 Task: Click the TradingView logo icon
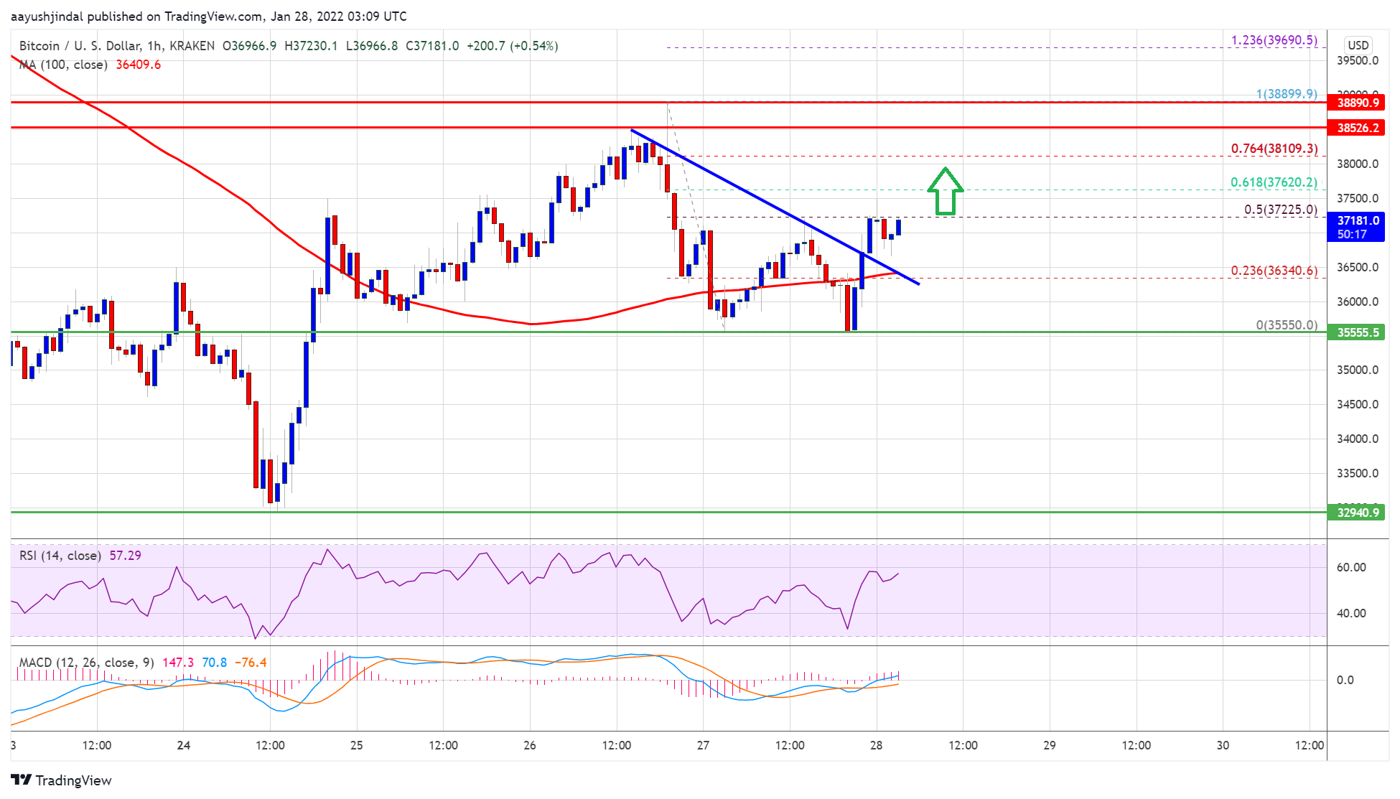click(21, 780)
